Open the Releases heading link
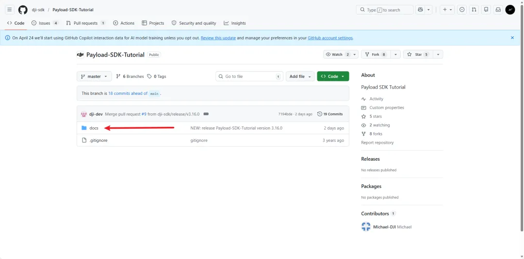Image resolution: width=524 pixels, height=259 pixels. pyautogui.click(x=370, y=159)
